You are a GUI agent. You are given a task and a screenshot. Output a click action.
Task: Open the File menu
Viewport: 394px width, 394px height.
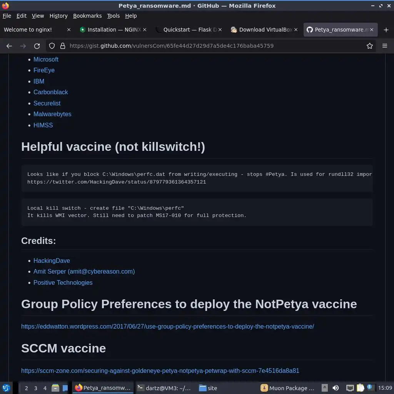click(x=7, y=16)
